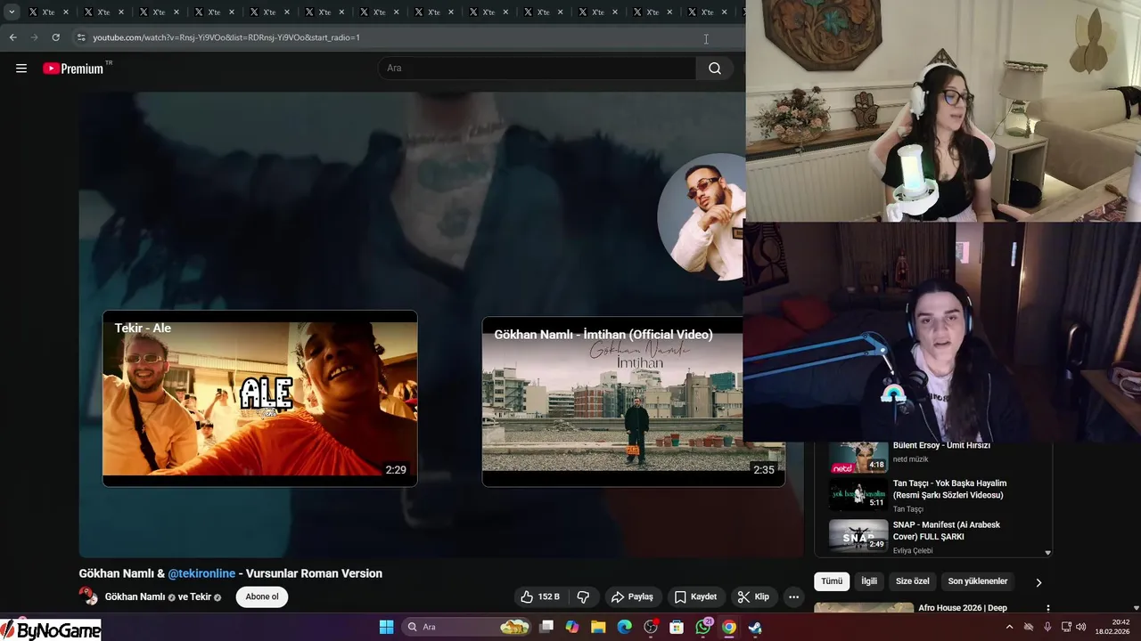Open WhatsApp from the taskbar
Viewport: 1141px width, 641px height.
point(703,627)
